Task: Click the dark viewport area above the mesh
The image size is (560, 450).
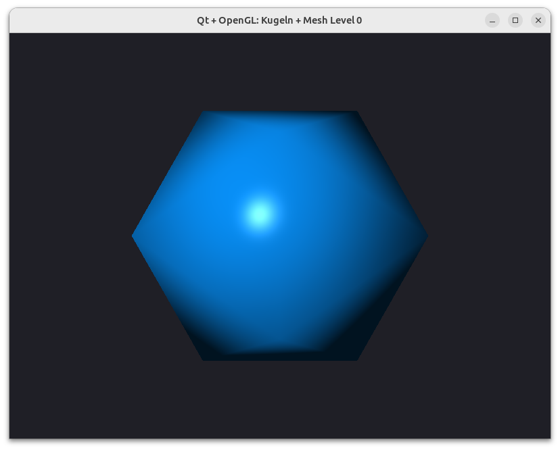Action: coord(280,72)
